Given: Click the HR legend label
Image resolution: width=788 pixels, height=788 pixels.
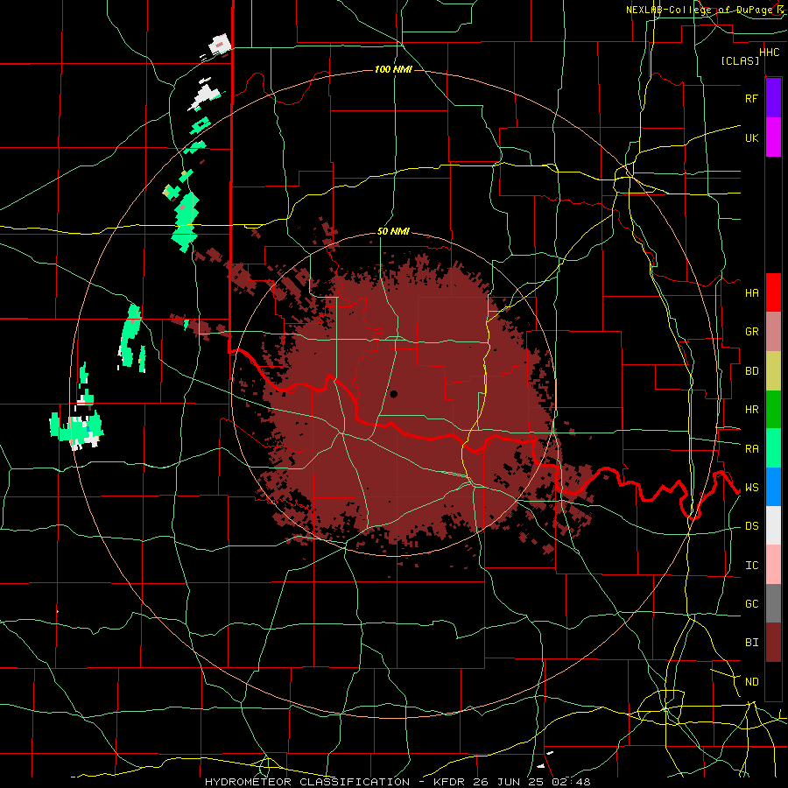Looking at the screenshot, I should pos(751,410).
